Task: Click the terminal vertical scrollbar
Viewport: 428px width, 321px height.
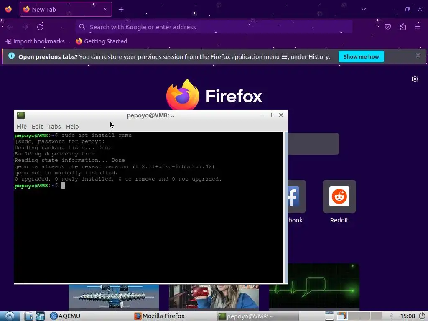Action: (285, 207)
